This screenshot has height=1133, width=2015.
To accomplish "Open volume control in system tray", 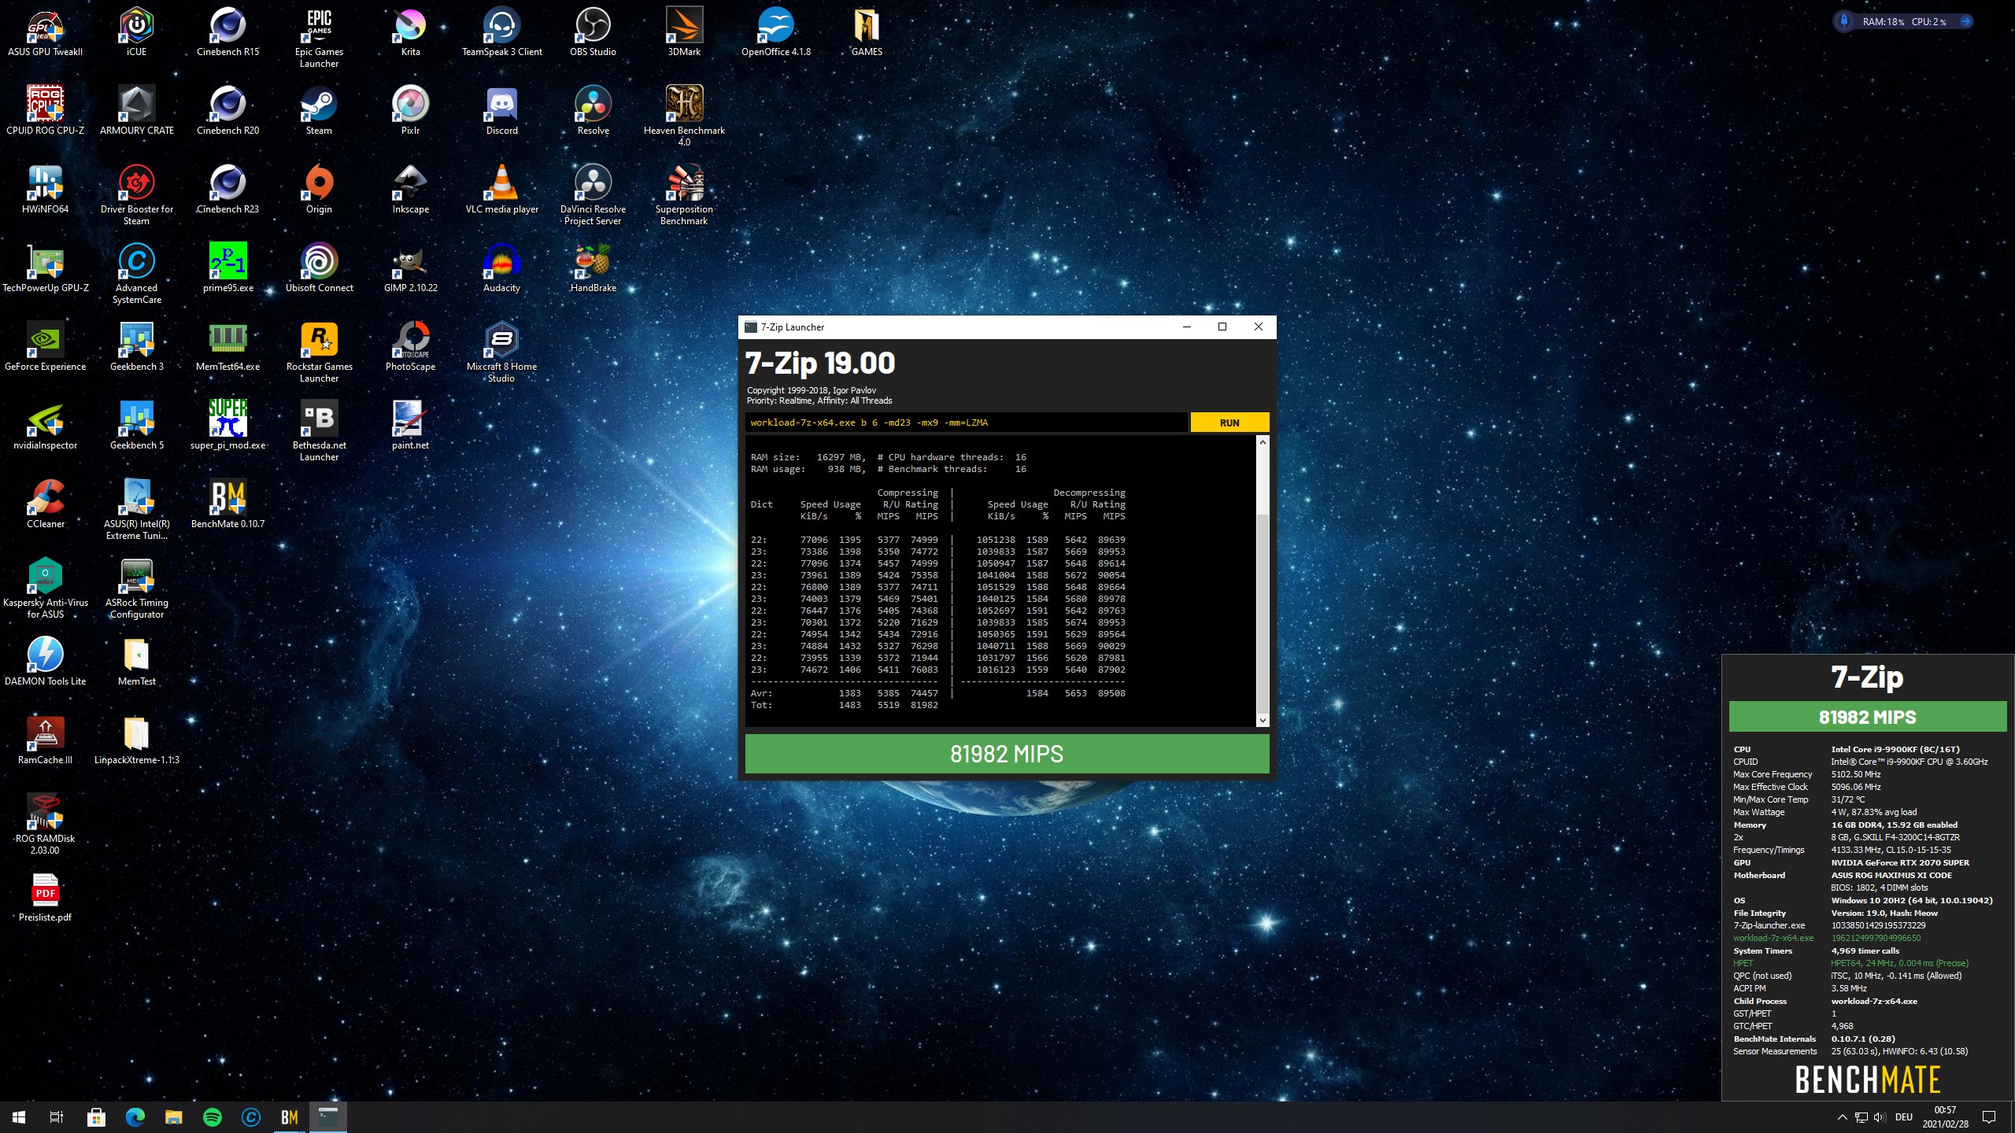I will [x=1880, y=1117].
